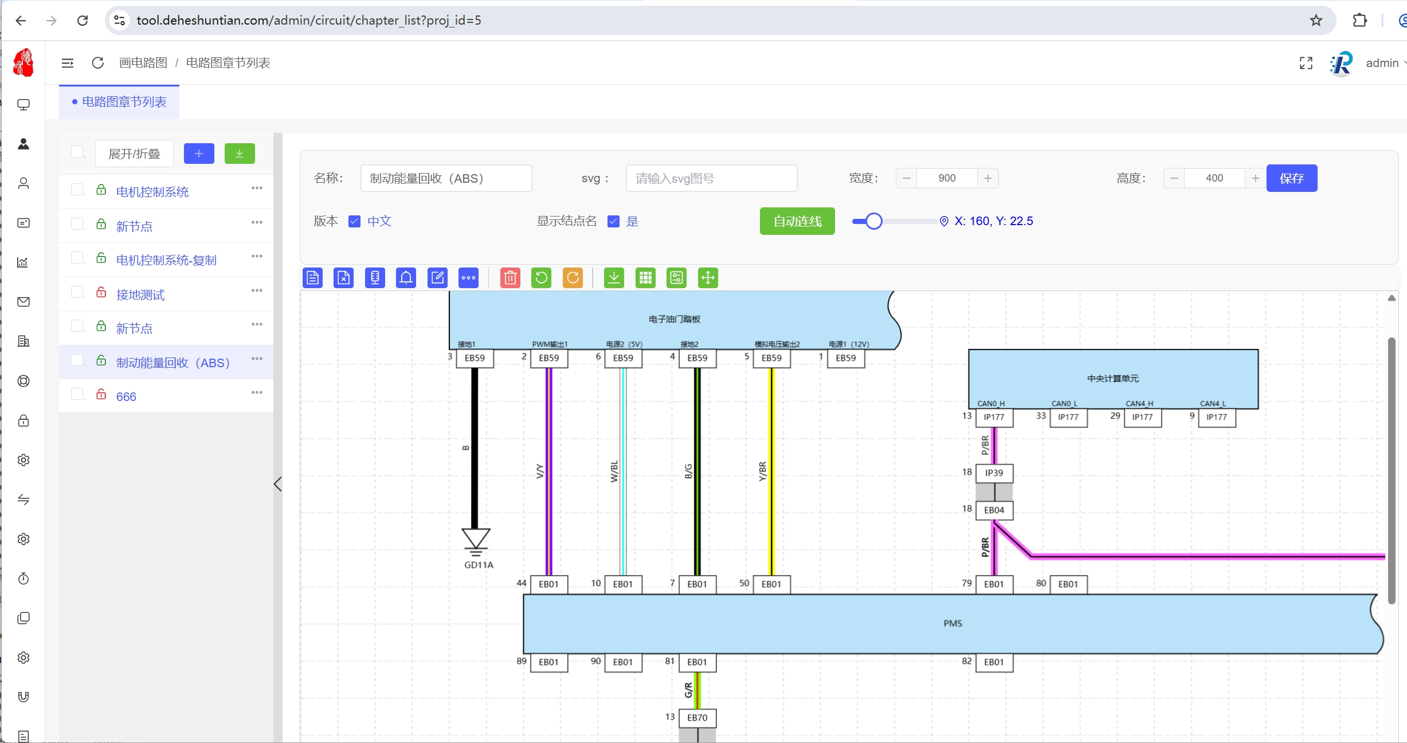
Task: Open the 电机控制系统-复制 chapter
Action: (166, 260)
